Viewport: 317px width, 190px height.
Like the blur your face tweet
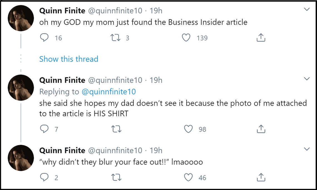click(188, 177)
